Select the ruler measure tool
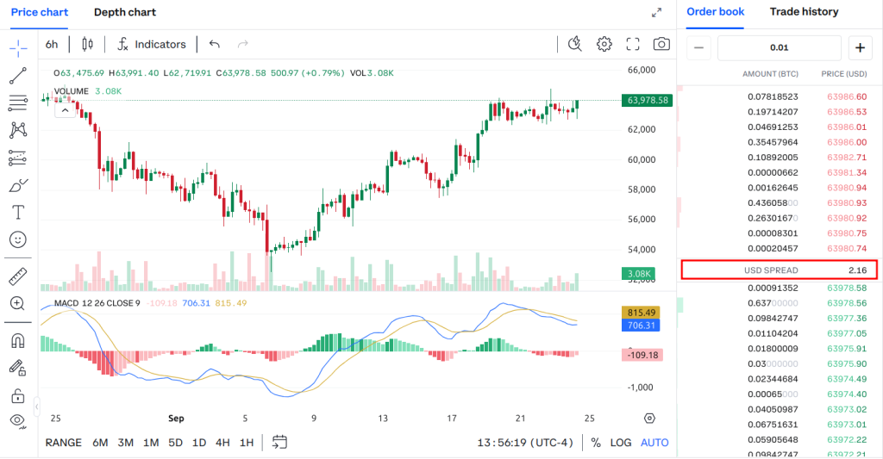Image resolution: width=883 pixels, height=459 pixels. click(x=18, y=276)
